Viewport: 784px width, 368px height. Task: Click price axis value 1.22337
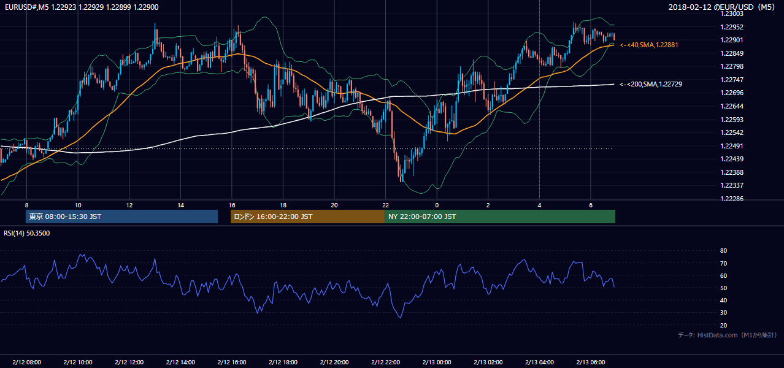tap(731, 185)
